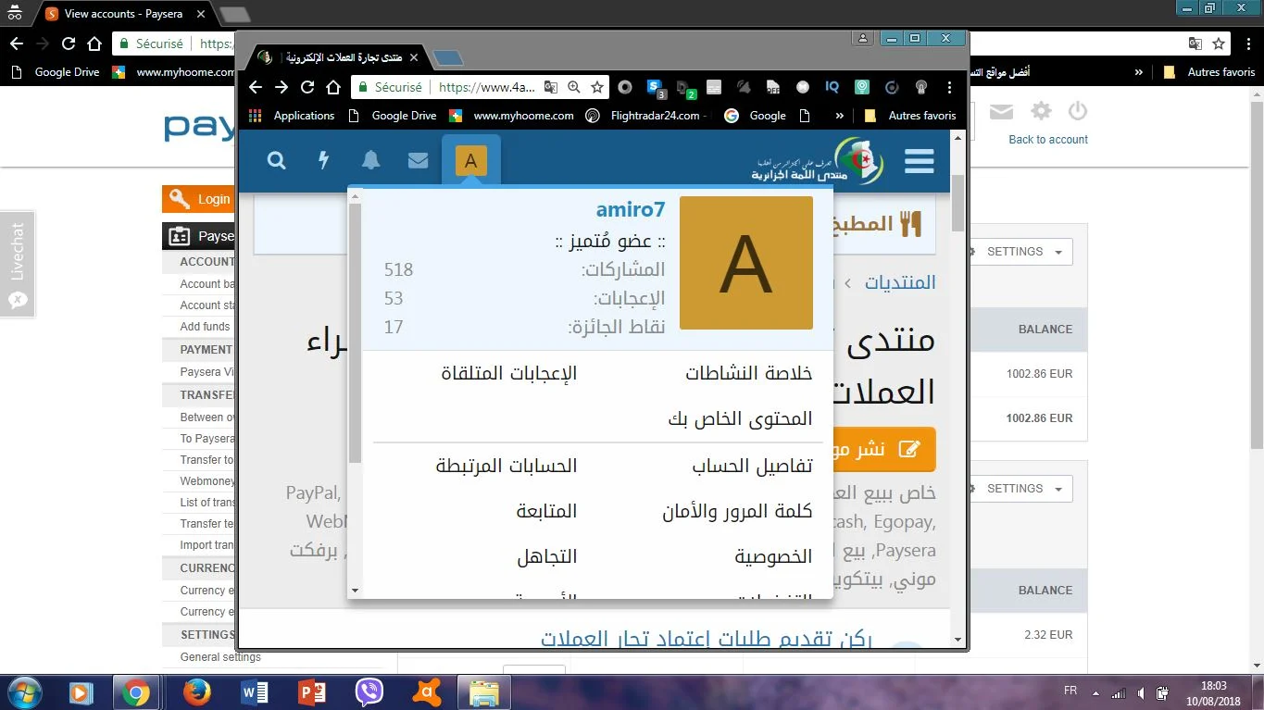This screenshot has height=710, width=1264.
Task: Click the amiro7 user avatar button
Action: 470,161
